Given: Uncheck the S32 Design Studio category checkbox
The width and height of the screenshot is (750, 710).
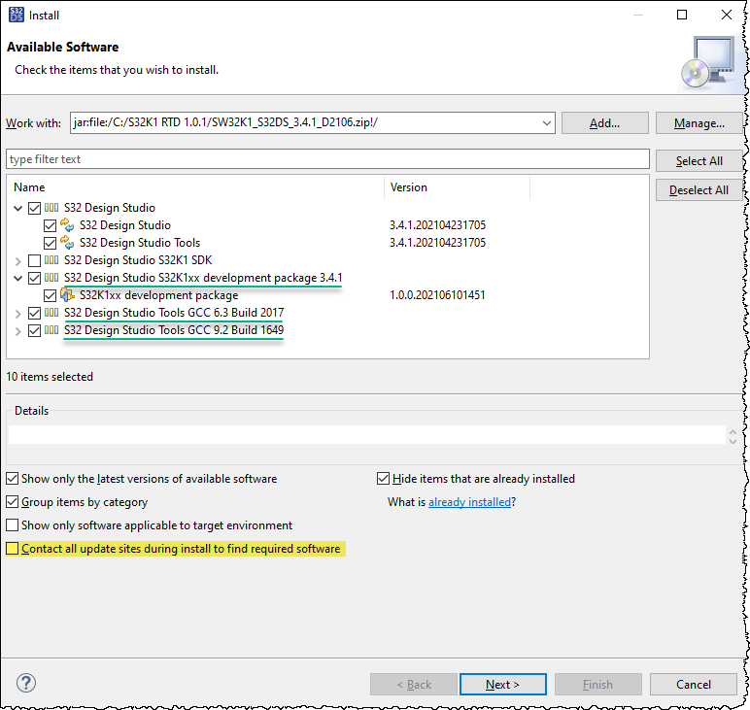Looking at the screenshot, I should coord(34,208).
